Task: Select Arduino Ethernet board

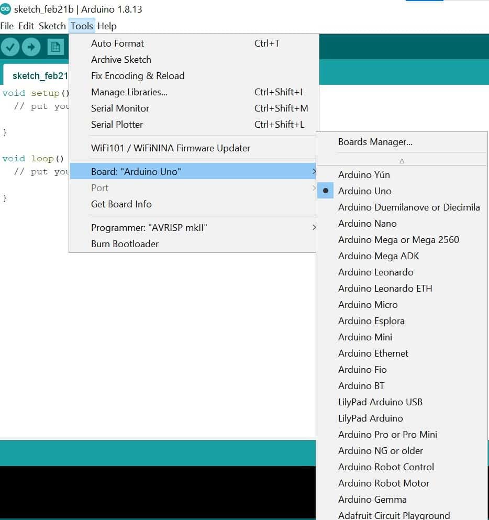Action: 402,353
